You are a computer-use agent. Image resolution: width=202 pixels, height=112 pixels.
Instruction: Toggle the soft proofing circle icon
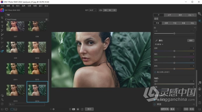pos(78,109)
